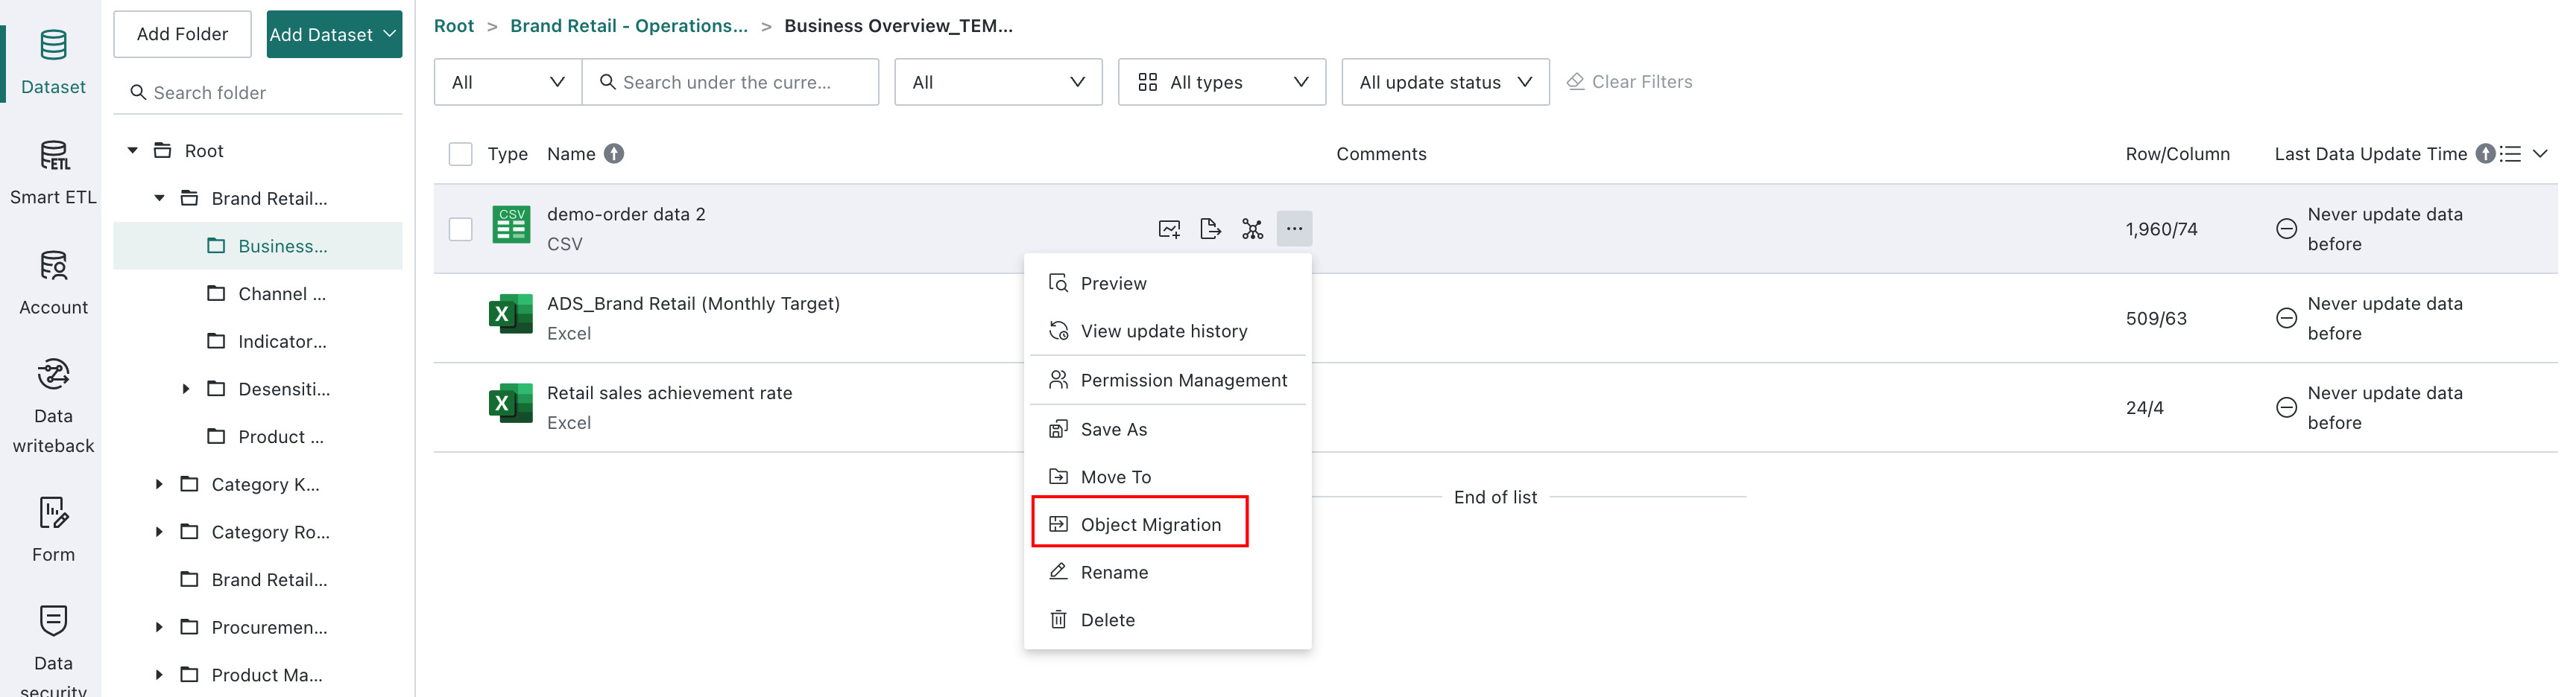Open the column list settings icon

pyautogui.click(x=2510, y=154)
